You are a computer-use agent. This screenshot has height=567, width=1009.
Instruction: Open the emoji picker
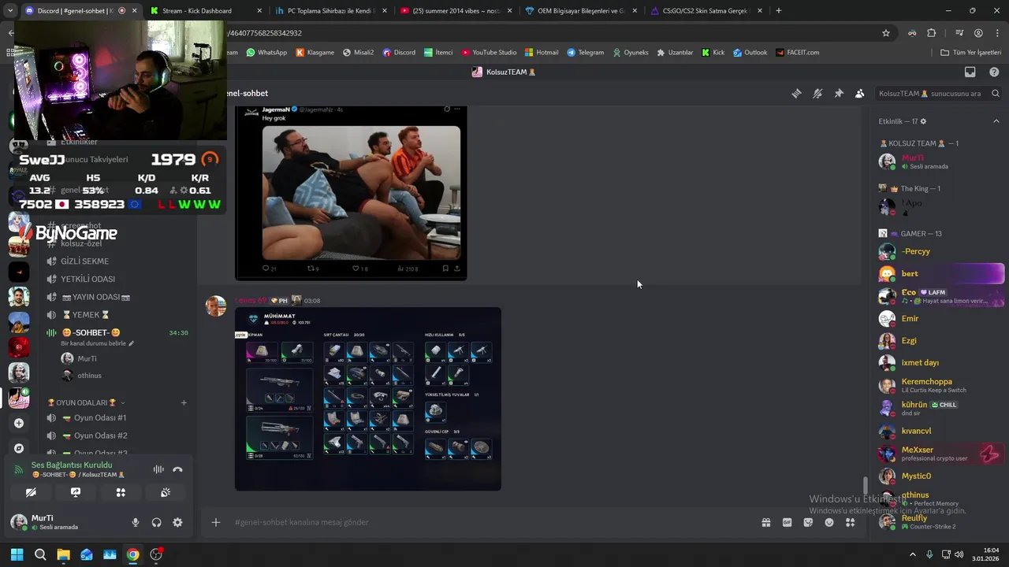(829, 522)
